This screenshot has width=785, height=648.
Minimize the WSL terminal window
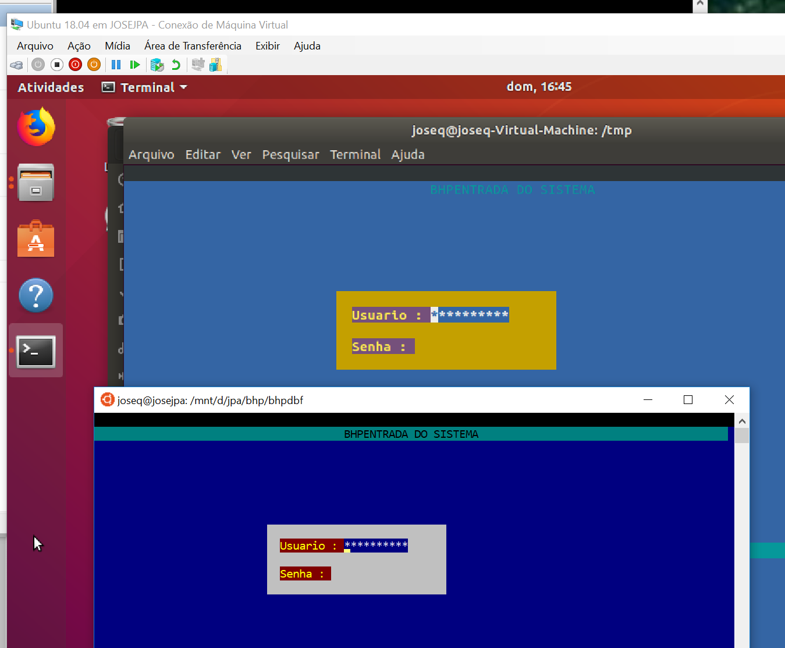[648, 400]
